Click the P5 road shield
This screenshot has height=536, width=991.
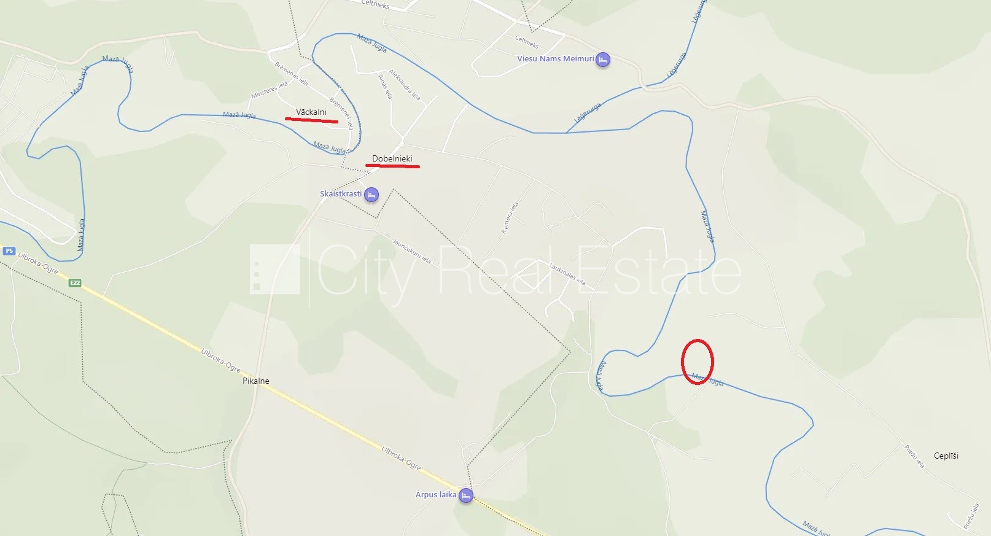pos(9,251)
